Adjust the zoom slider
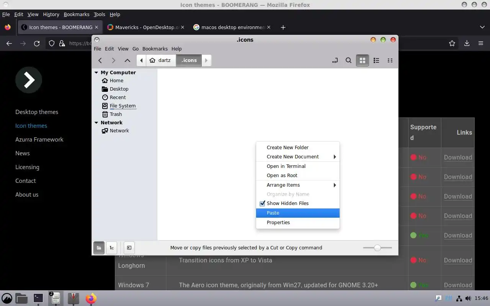 (x=377, y=248)
